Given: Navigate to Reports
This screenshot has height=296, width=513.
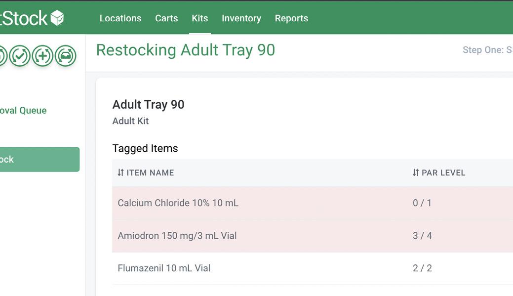Looking at the screenshot, I should point(291,18).
